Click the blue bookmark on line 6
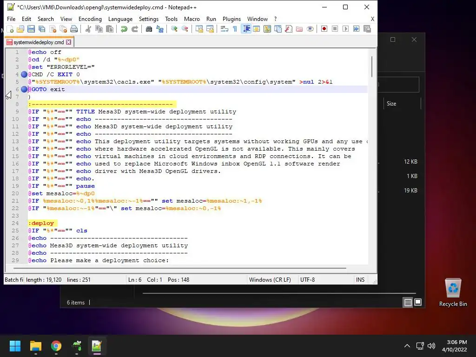The height and width of the screenshot is (357, 476). coord(24,89)
